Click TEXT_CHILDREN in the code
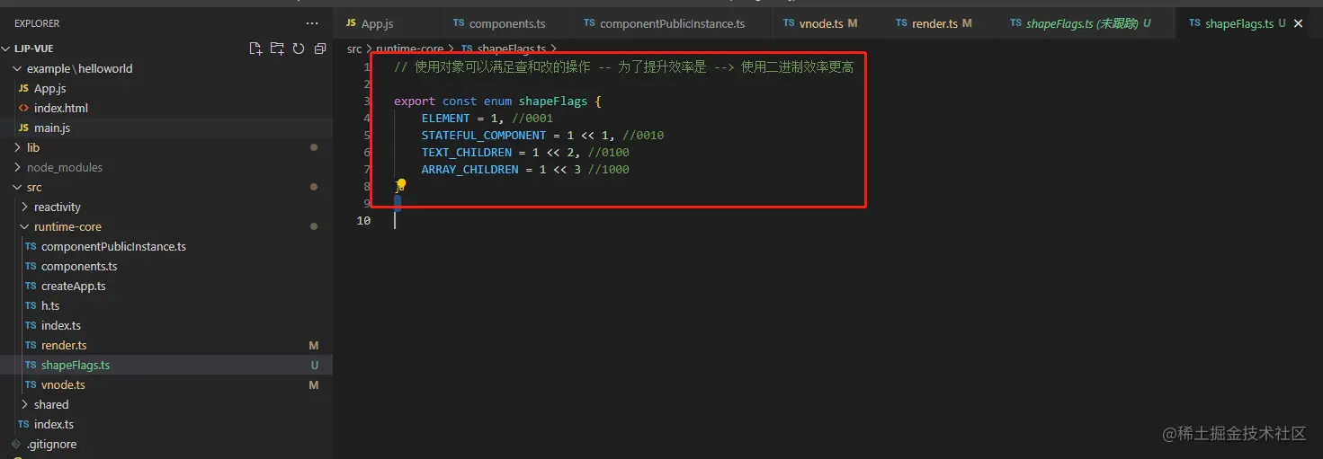Screen dimensions: 1323x459 click(467, 152)
